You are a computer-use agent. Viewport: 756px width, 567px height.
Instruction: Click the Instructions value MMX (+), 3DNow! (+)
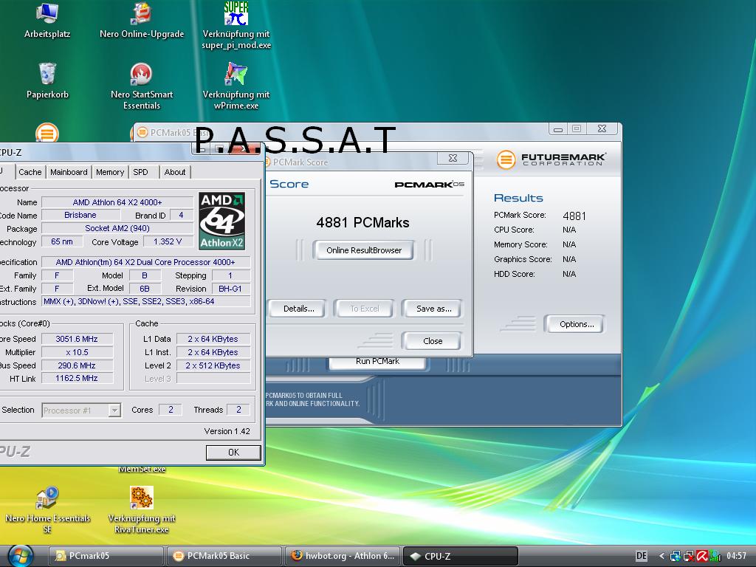click(146, 302)
